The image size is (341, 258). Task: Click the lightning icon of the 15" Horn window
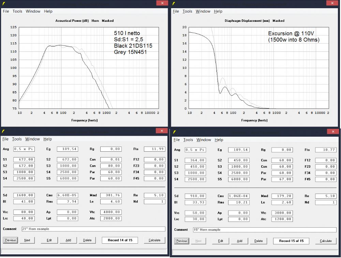(x=175, y=132)
